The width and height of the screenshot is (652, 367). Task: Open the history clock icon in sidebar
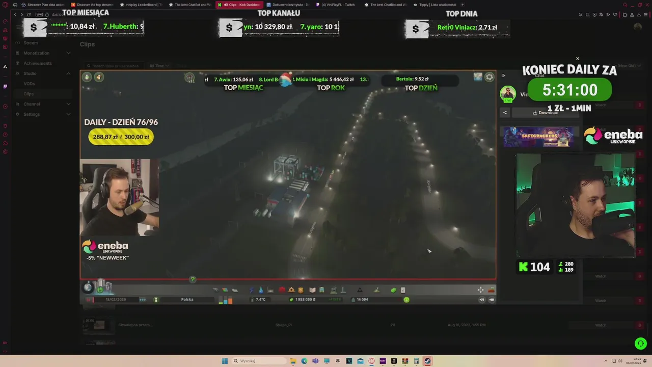(5, 135)
